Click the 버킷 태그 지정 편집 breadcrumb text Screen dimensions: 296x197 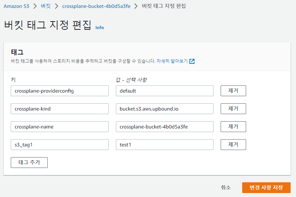click(x=164, y=6)
